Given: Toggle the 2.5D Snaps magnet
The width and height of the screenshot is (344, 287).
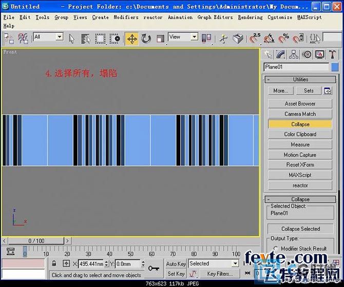Looking at the screenshot, I should pos(255,39).
